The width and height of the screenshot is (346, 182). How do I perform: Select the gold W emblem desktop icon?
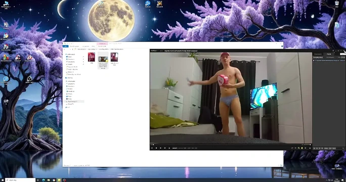(159, 4)
